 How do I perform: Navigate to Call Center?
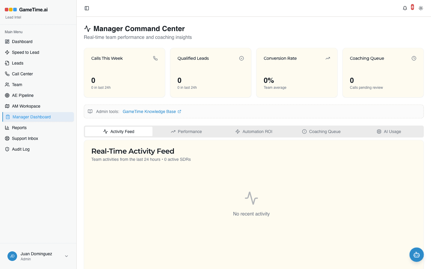click(x=38, y=74)
